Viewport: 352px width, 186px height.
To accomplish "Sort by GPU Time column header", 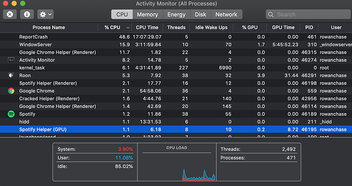I will point(283,28).
